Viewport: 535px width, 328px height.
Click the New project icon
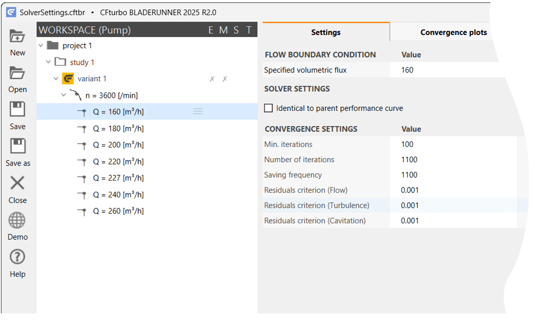pos(17,36)
